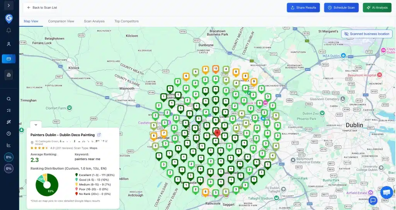Click the No Rank (20+) legend entry
The width and height of the screenshot is (396, 210).
(93, 194)
